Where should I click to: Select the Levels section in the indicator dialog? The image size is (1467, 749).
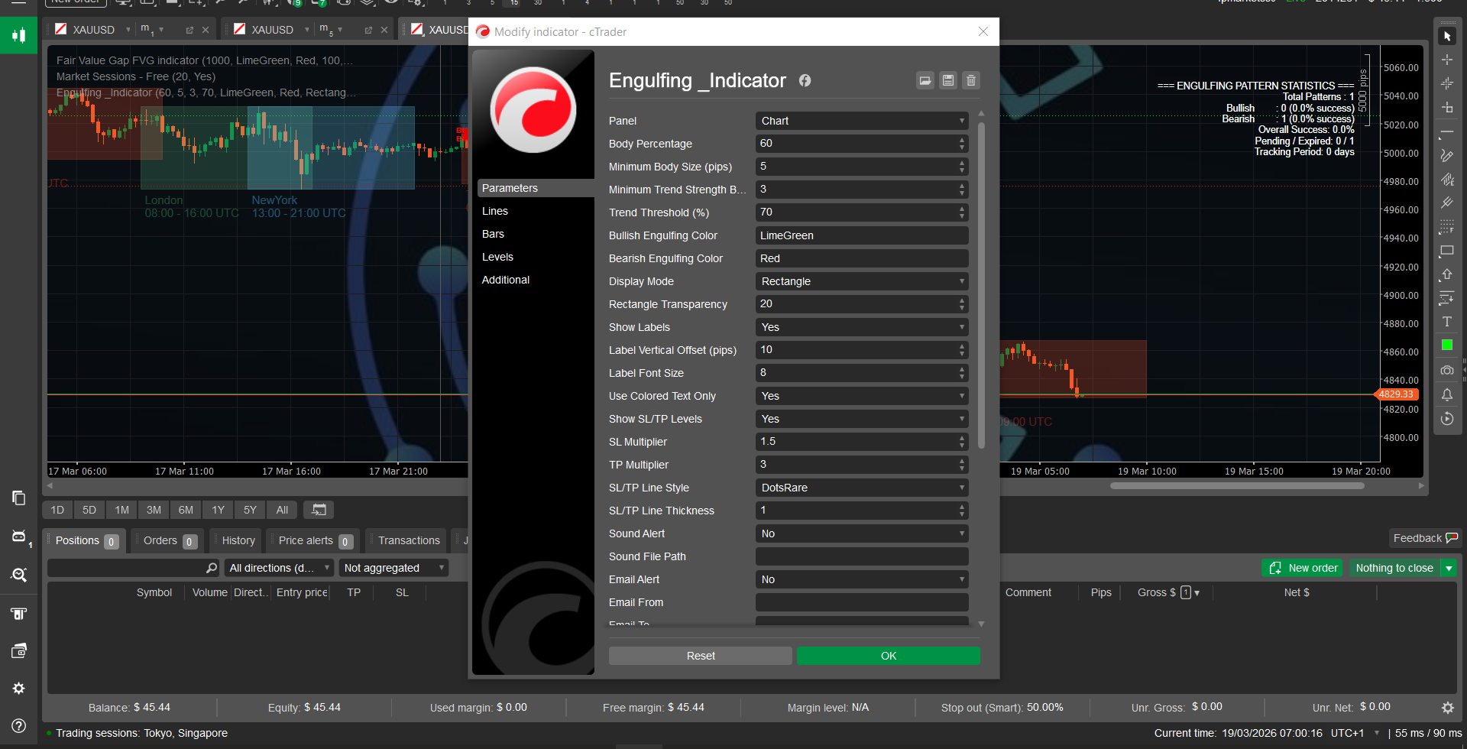(x=497, y=256)
